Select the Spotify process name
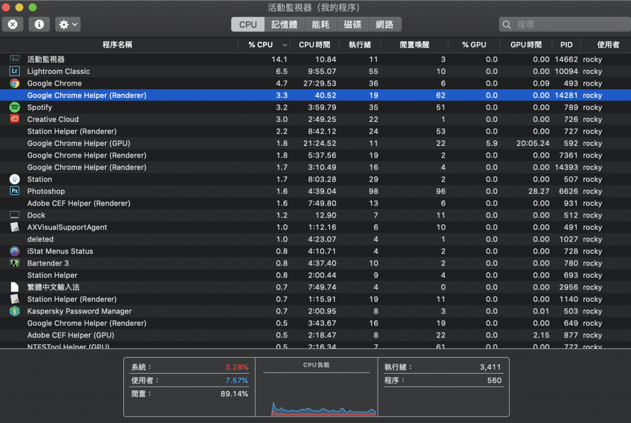The width and height of the screenshot is (631, 423). coord(39,107)
